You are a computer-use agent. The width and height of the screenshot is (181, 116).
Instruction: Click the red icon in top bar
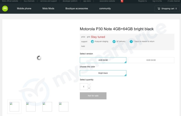coord(122,1)
